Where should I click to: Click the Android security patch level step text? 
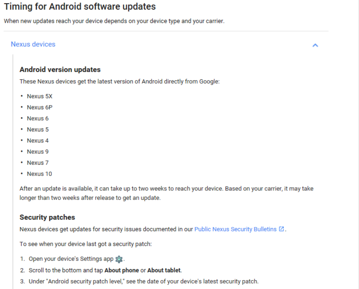[144, 281]
